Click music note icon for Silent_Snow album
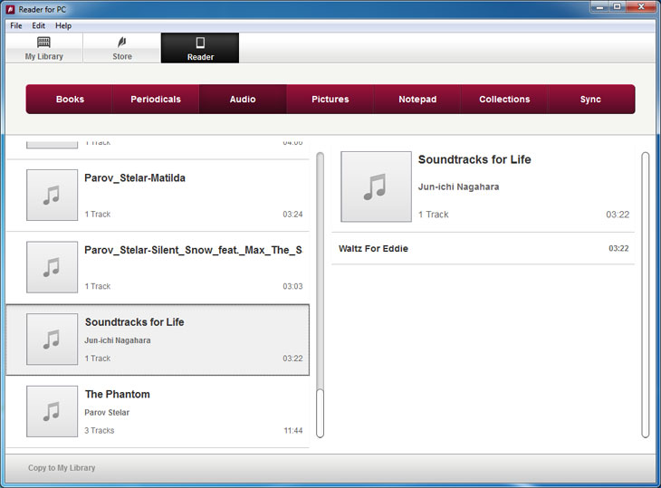This screenshot has width=661, height=488. click(x=52, y=267)
